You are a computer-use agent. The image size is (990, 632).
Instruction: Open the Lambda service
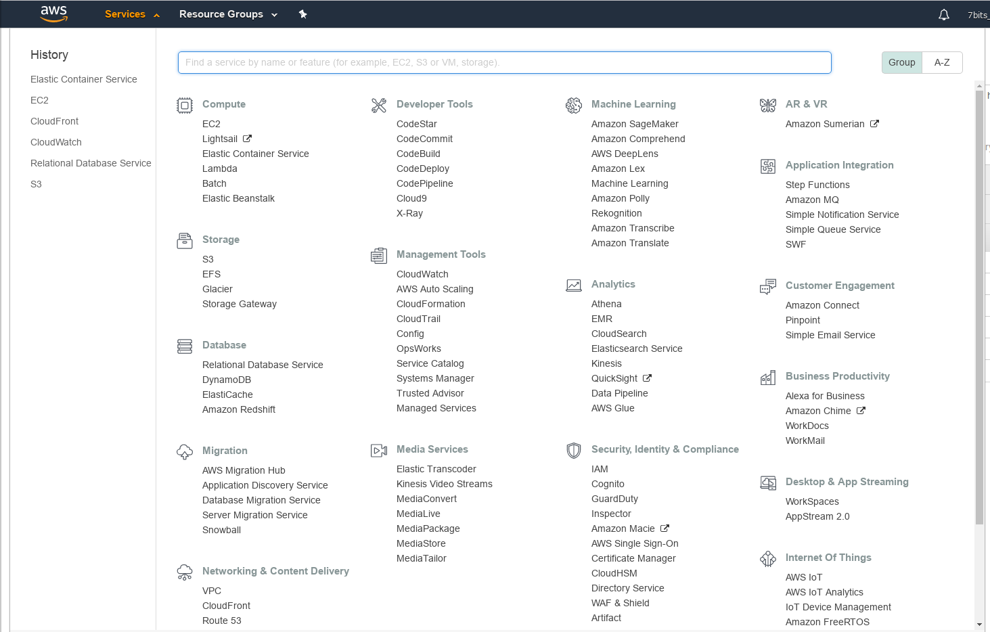pos(220,168)
